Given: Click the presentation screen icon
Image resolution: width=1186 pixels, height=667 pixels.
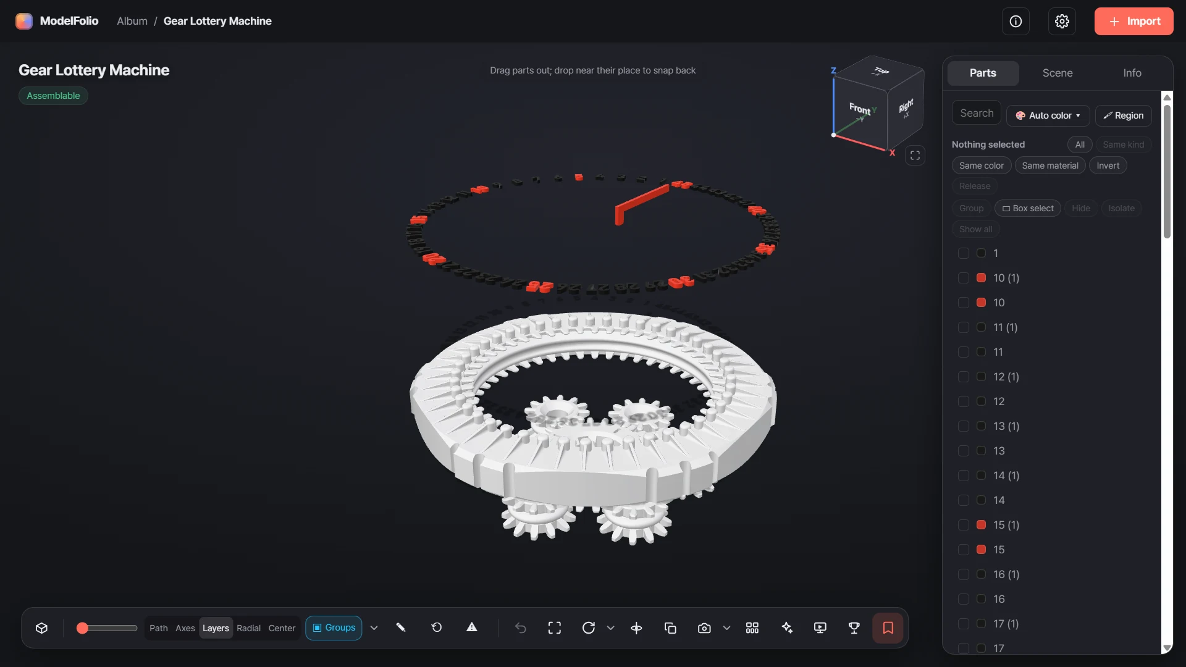Looking at the screenshot, I should pos(820,628).
